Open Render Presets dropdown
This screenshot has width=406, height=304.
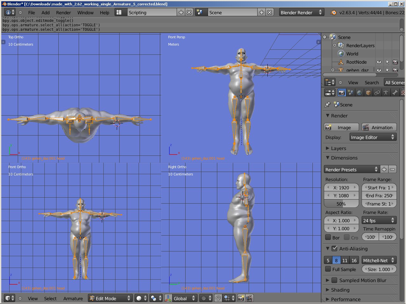point(351,169)
